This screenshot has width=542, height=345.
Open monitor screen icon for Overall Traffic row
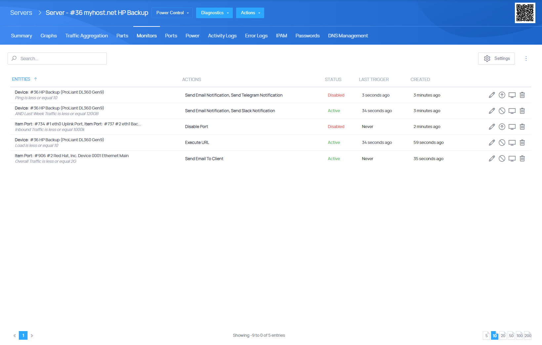click(x=512, y=158)
